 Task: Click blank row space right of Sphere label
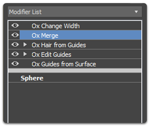pos(92,78)
